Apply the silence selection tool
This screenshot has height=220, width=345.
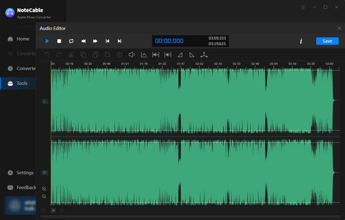point(156,55)
